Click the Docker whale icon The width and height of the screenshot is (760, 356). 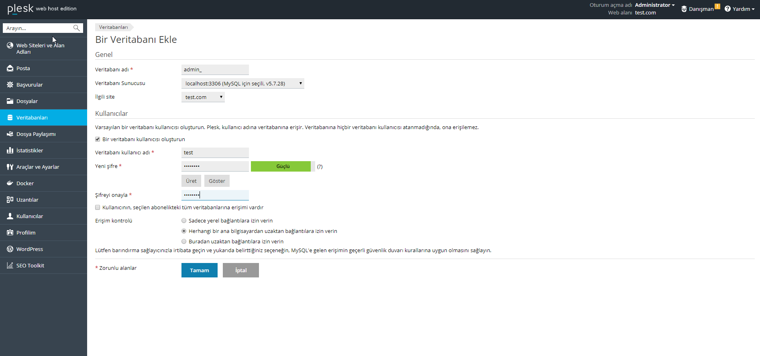click(10, 183)
